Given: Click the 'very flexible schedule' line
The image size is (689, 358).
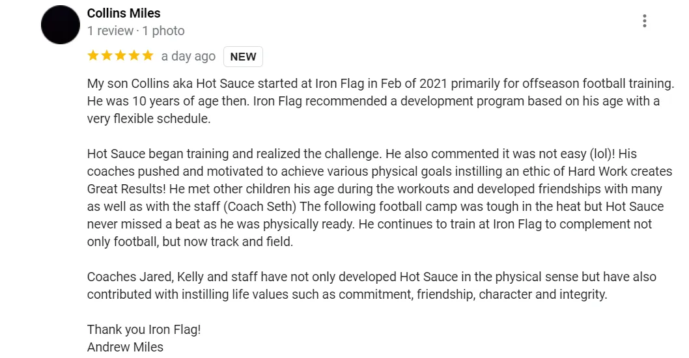Looking at the screenshot, I should coord(148,118).
